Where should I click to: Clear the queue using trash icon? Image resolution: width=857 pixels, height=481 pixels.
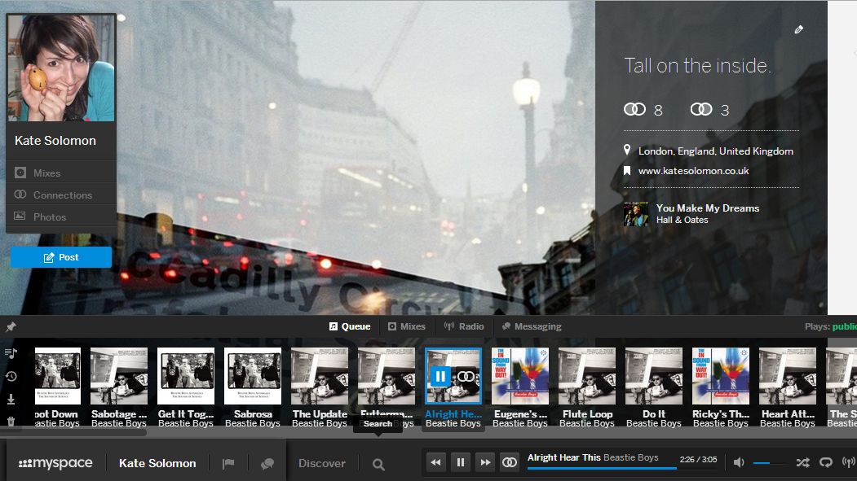point(11,422)
